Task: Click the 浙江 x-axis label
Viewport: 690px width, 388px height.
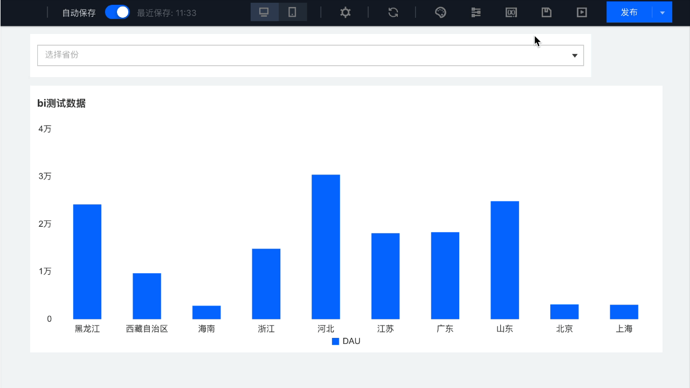Action: coord(266,328)
